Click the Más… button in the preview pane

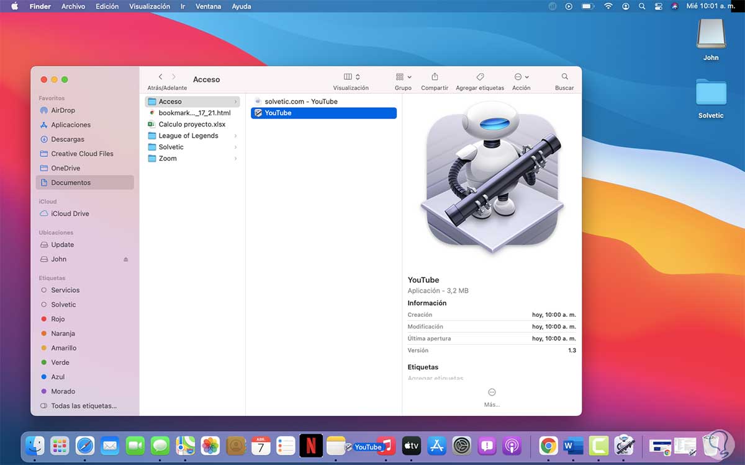(492, 397)
